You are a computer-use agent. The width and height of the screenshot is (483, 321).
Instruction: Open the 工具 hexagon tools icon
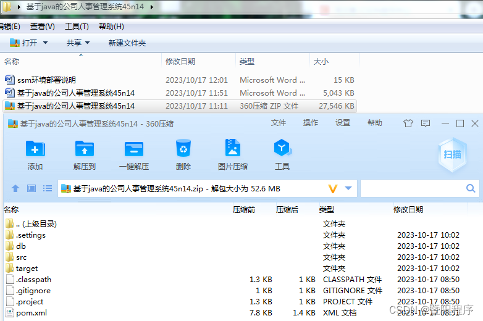282,148
